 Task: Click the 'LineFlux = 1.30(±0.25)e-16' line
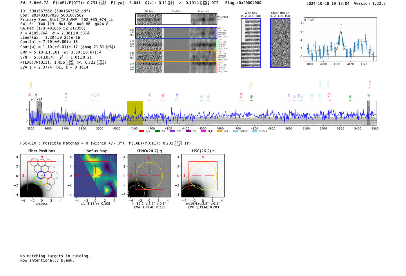[x=50, y=38]
